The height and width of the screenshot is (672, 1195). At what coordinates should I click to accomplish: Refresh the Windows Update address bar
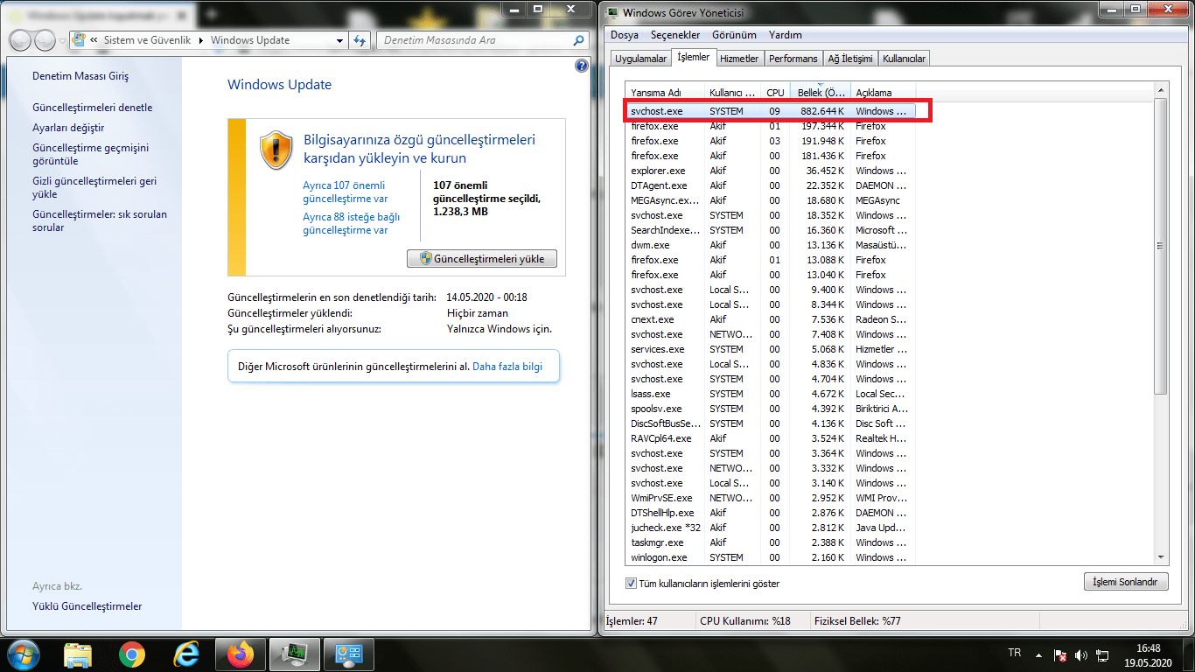coord(360,40)
